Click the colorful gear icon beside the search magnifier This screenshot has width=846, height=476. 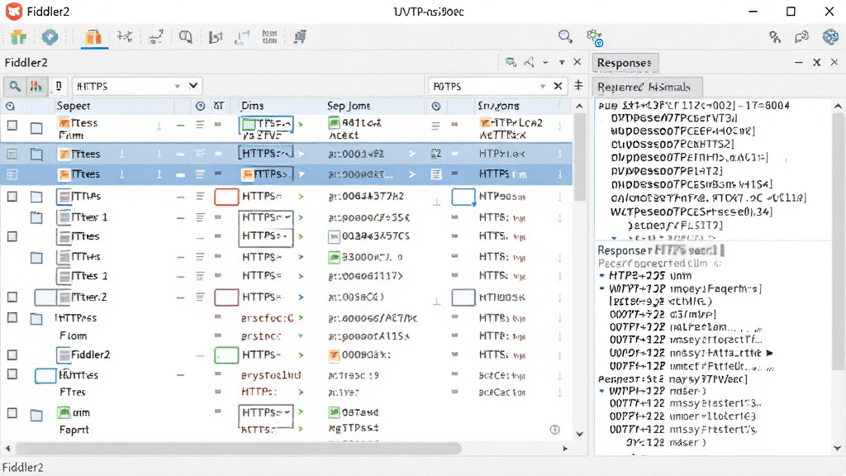click(x=595, y=38)
